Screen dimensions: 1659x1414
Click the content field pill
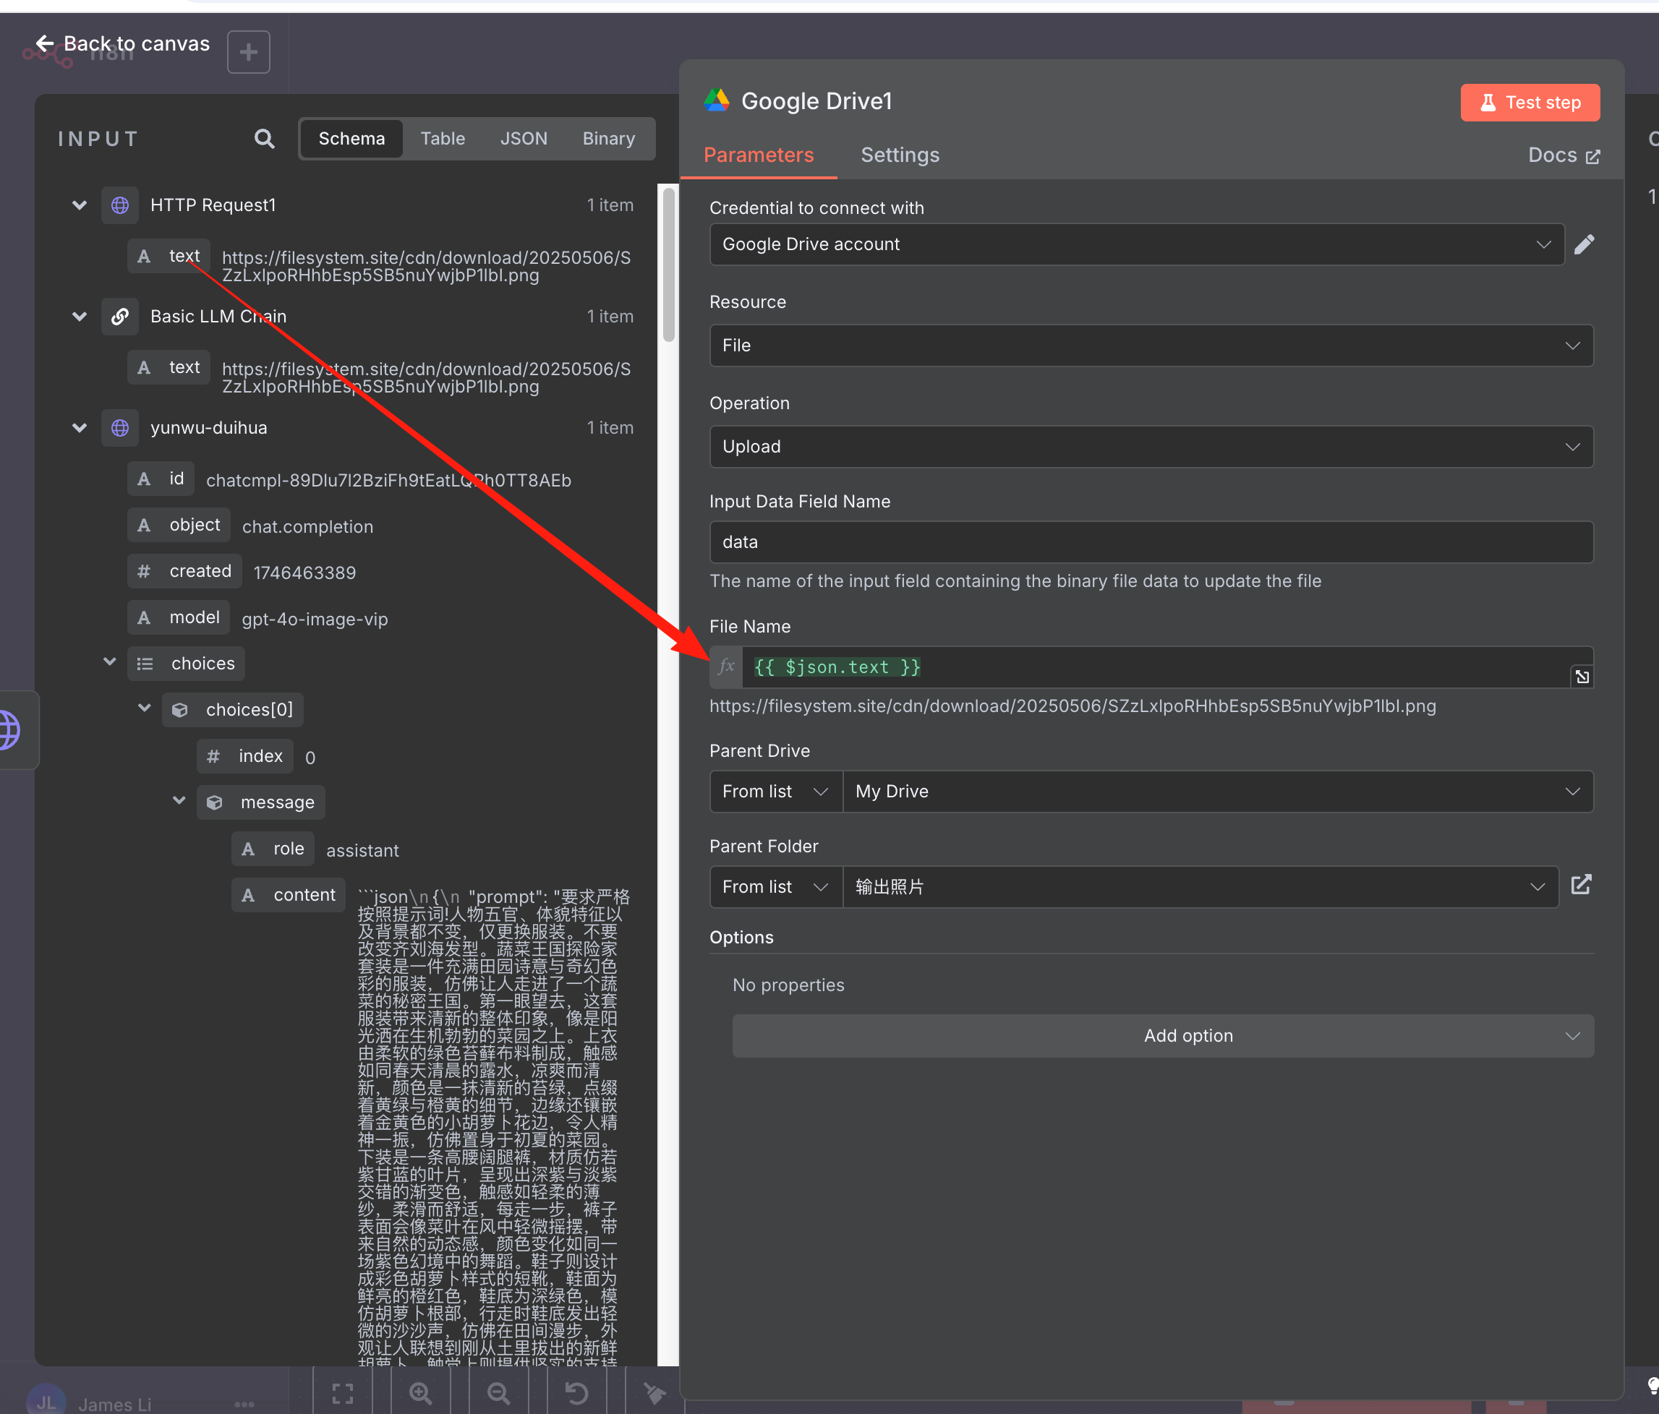tap(289, 896)
